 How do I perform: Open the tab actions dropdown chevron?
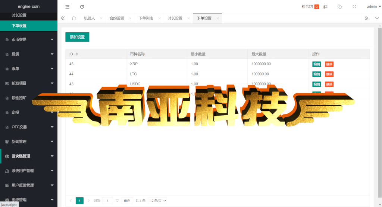(x=377, y=18)
